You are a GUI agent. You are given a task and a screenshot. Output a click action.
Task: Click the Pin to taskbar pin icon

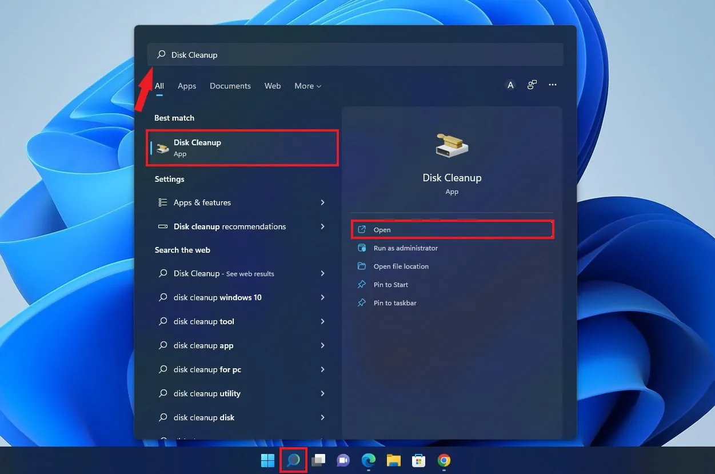click(x=362, y=303)
